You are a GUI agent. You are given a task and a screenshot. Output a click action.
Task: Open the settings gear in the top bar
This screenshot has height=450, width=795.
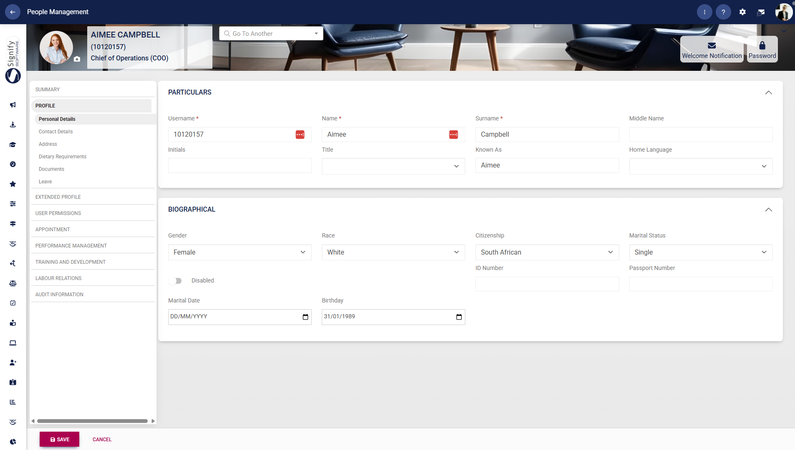click(742, 12)
